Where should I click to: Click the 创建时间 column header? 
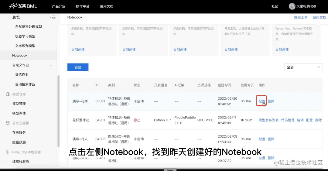(224, 85)
